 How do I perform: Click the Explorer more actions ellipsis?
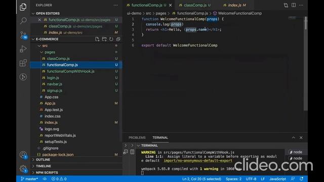pos(115,5)
